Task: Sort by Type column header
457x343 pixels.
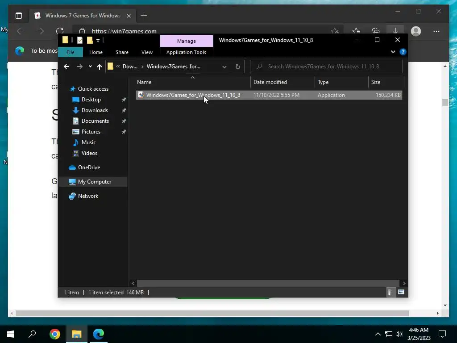Action: tap(341, 82)
